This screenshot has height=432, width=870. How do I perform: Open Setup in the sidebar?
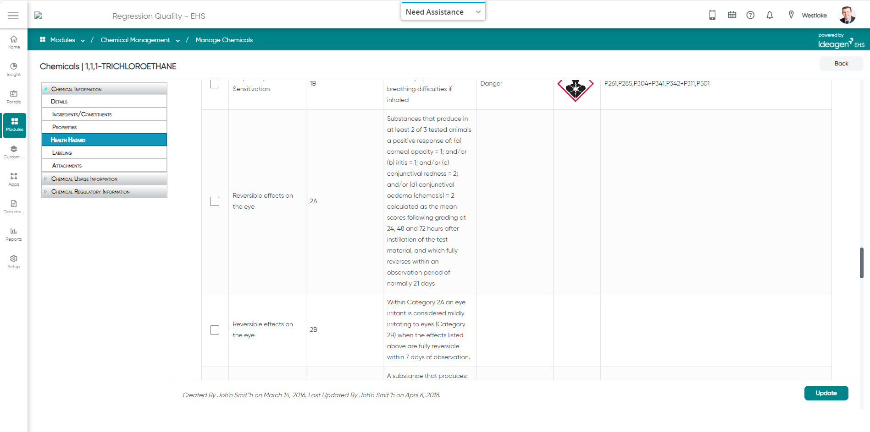pos(14,262)
